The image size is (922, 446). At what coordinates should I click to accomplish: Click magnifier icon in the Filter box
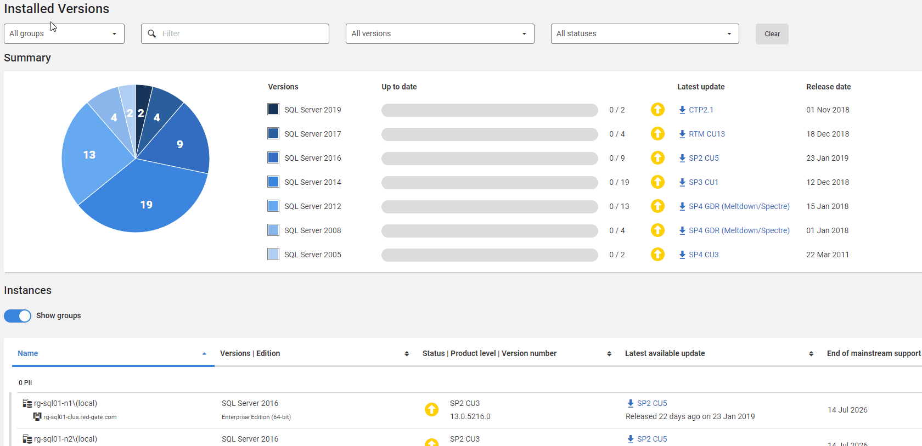point(152,33)
